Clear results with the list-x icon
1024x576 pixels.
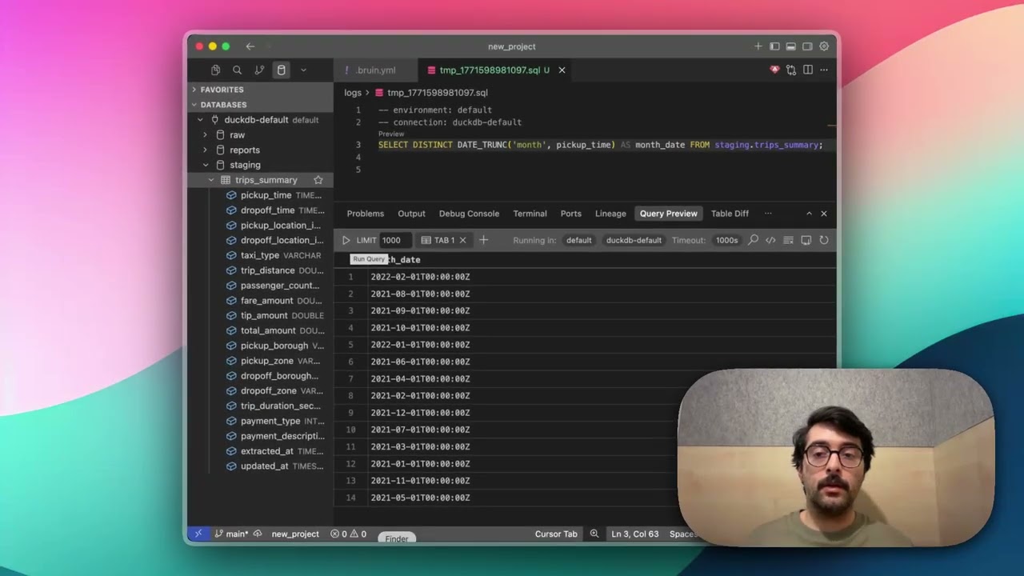click(x=788, y=240)
